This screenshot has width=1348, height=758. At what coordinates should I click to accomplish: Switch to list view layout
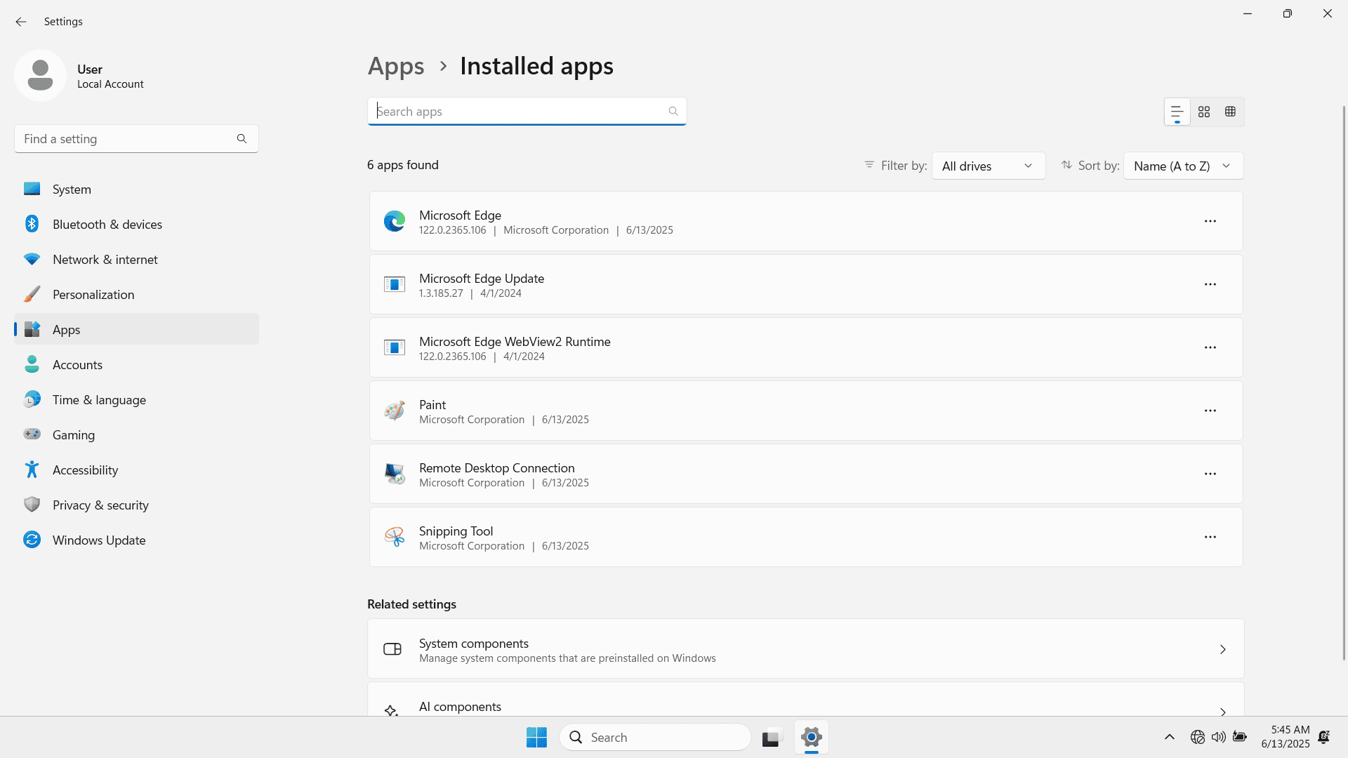pyautogui.click(x=1177, y=112)
